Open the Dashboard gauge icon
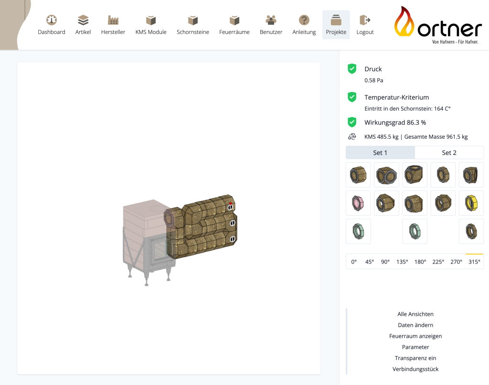Screen dimensions: 489x385 52,21
